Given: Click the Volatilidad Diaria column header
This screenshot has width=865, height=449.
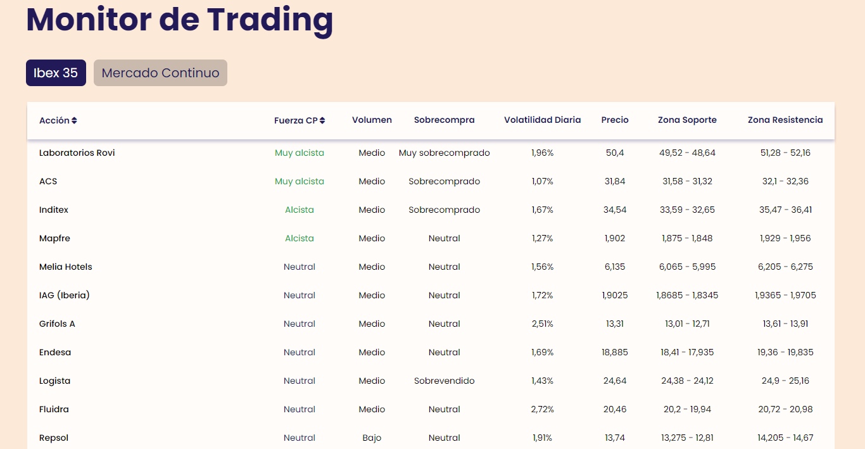Looking at the screenshot, I should [542, 120].
